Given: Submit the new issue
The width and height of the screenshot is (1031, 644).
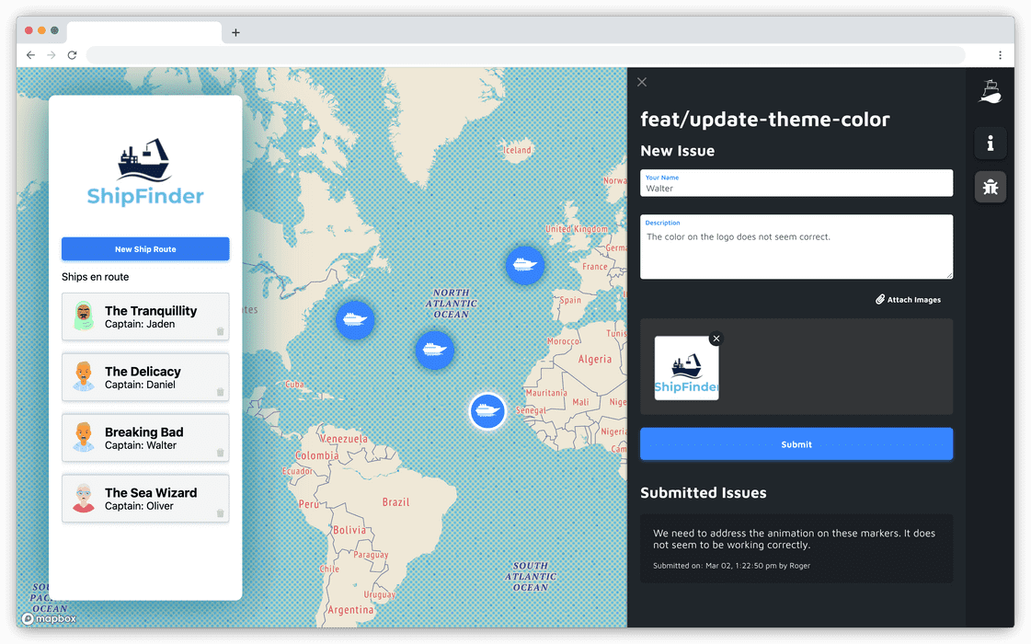Looking at the screenshot, I should tap(796, 444).
